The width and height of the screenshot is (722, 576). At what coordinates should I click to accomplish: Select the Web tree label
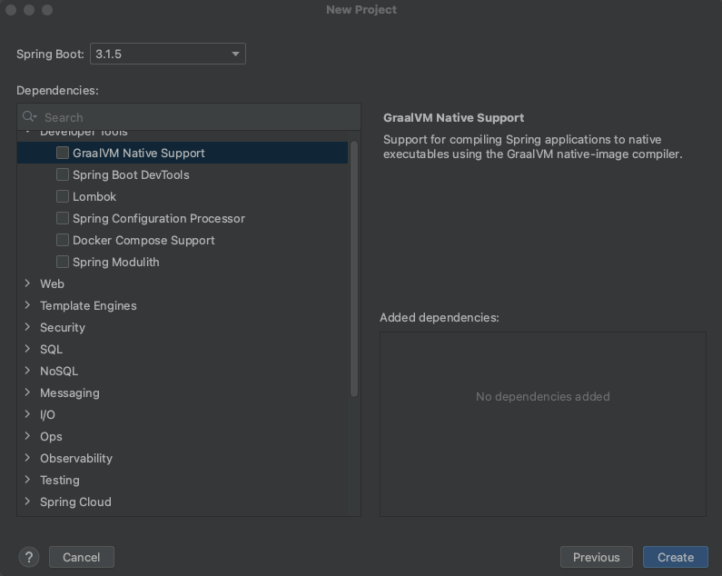pyautogui.click(x=52, y=283)
